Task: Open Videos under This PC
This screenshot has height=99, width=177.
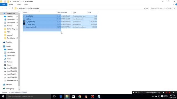Action: tap(9, 65)
